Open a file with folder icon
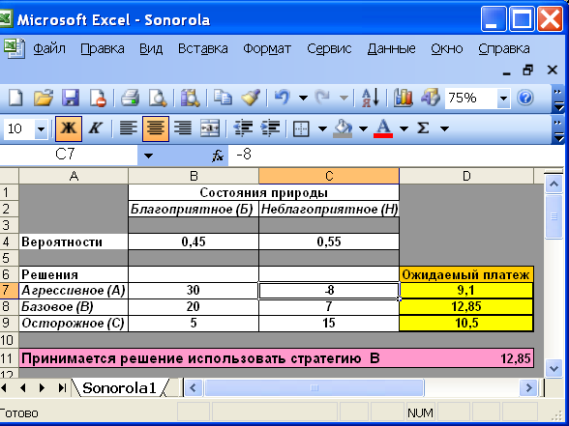 [x=43, y=98]
